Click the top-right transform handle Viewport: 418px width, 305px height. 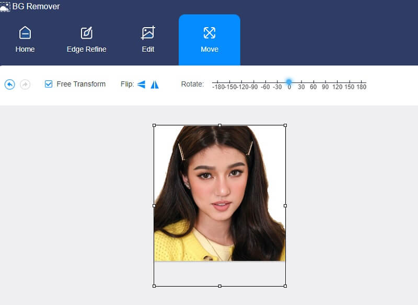tap(285, 125)
